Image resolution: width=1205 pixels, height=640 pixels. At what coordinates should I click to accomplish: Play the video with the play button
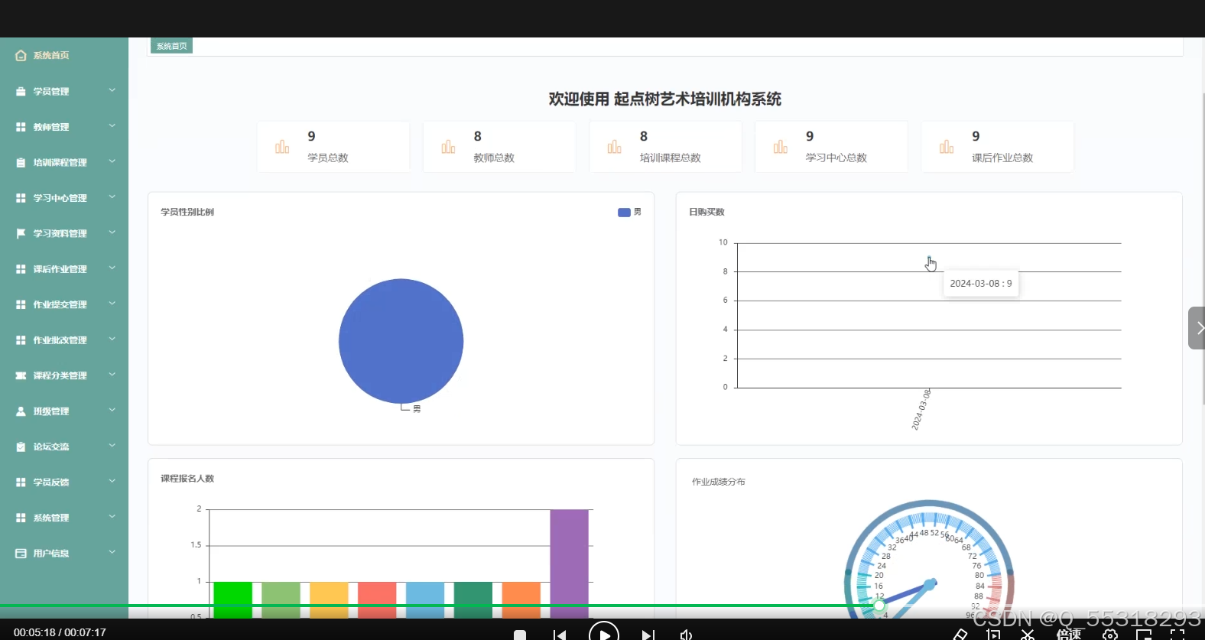pyautogui.click(x=604, y=634)
